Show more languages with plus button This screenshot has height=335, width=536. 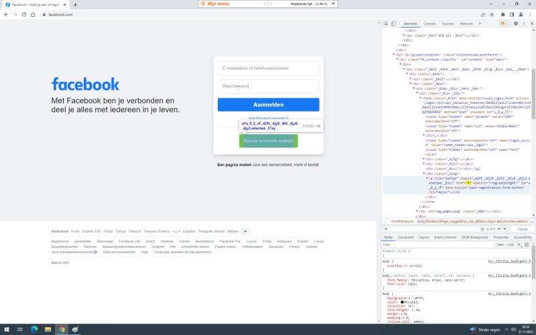(x=245, y=231)
